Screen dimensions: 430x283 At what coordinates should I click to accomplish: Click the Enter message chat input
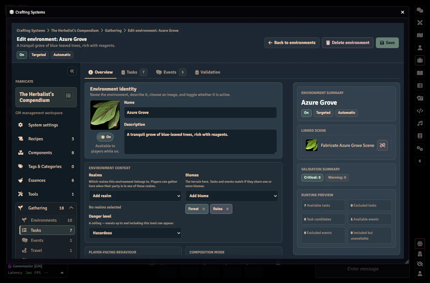pos(363,269)
